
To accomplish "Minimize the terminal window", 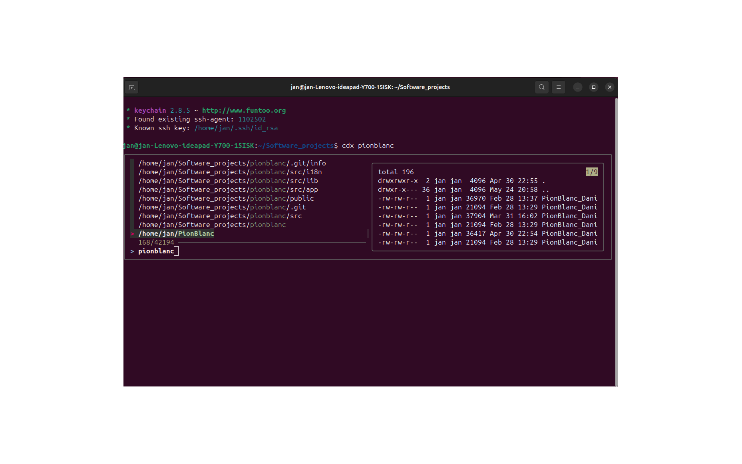I will [x=577, y=87].
